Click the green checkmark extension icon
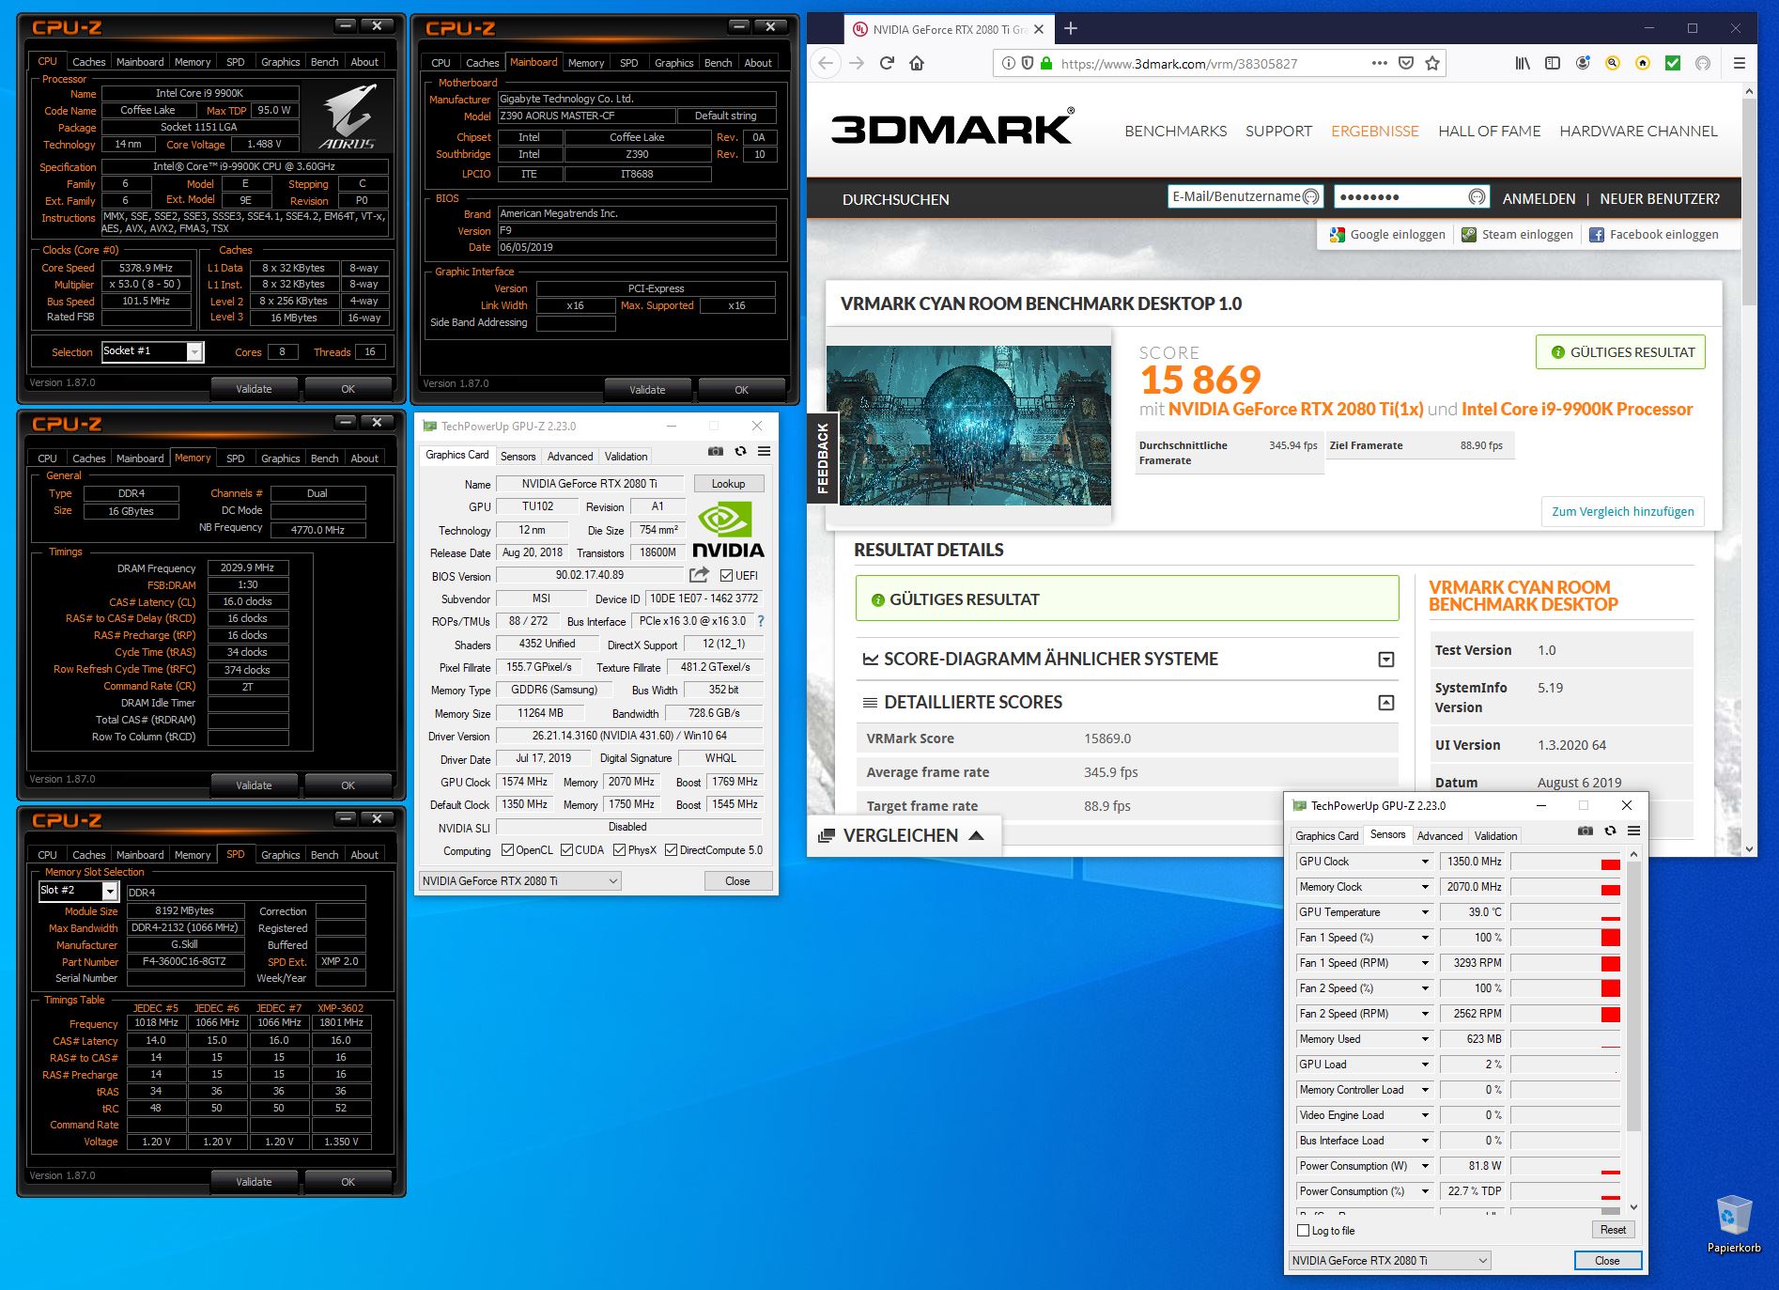 [1673, 63]
